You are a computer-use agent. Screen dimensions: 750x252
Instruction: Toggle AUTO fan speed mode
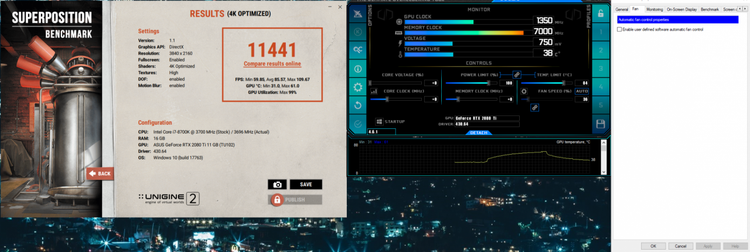coord(582,91)
